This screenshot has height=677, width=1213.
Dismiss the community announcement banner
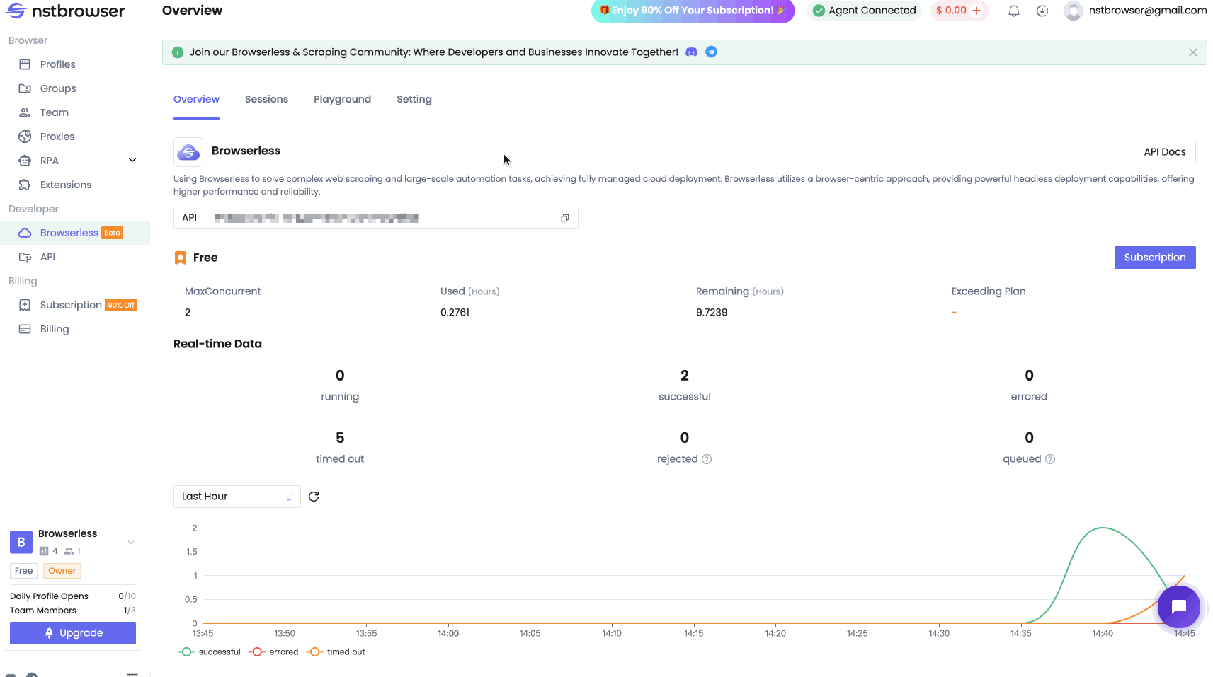tap(1193, 52)
